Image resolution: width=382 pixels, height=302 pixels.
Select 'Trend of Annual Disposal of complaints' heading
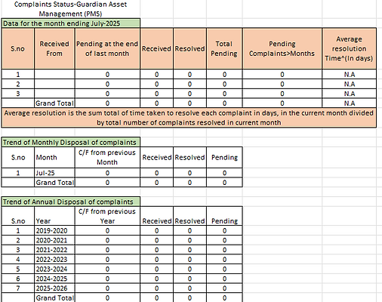pos(71,202)
